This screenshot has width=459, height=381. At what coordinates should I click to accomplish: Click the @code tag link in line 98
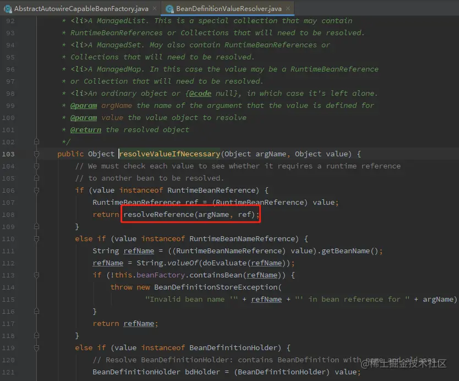click(x=200, y=94)
